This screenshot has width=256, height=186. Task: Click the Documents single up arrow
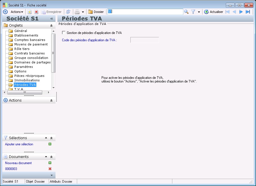[x=46, y=157]
